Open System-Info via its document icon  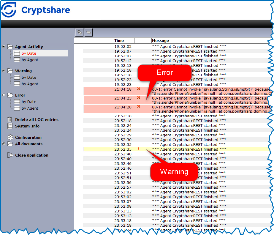click(x=10, y=126)
